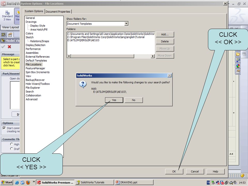Select Performance option
The image size is (248, 186).
tap(33, 49)
